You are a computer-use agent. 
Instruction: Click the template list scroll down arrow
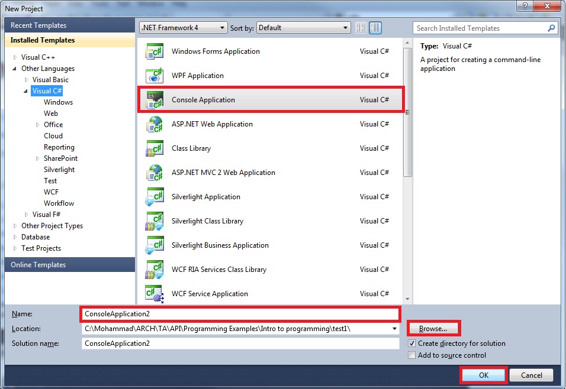[x=407, y=299]
